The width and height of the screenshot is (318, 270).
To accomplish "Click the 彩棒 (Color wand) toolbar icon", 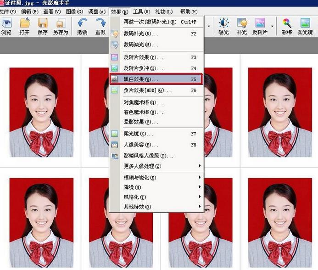I will 287,23.
